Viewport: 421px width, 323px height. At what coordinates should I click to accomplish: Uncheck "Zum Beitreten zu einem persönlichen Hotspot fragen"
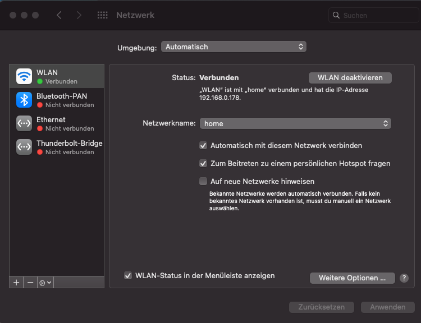pyautogui.click(x=203, y=164)
